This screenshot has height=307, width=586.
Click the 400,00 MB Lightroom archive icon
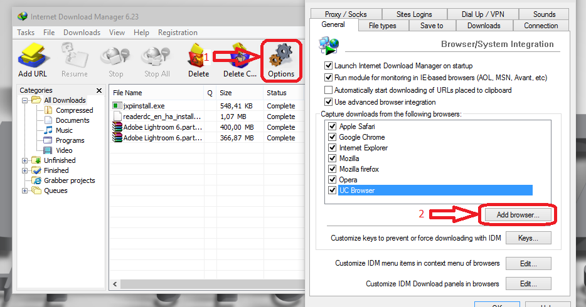coord(117,127)
